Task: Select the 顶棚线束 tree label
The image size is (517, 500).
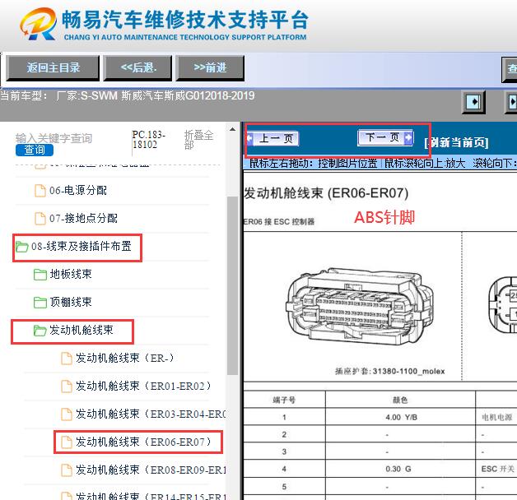Action: 71,302
